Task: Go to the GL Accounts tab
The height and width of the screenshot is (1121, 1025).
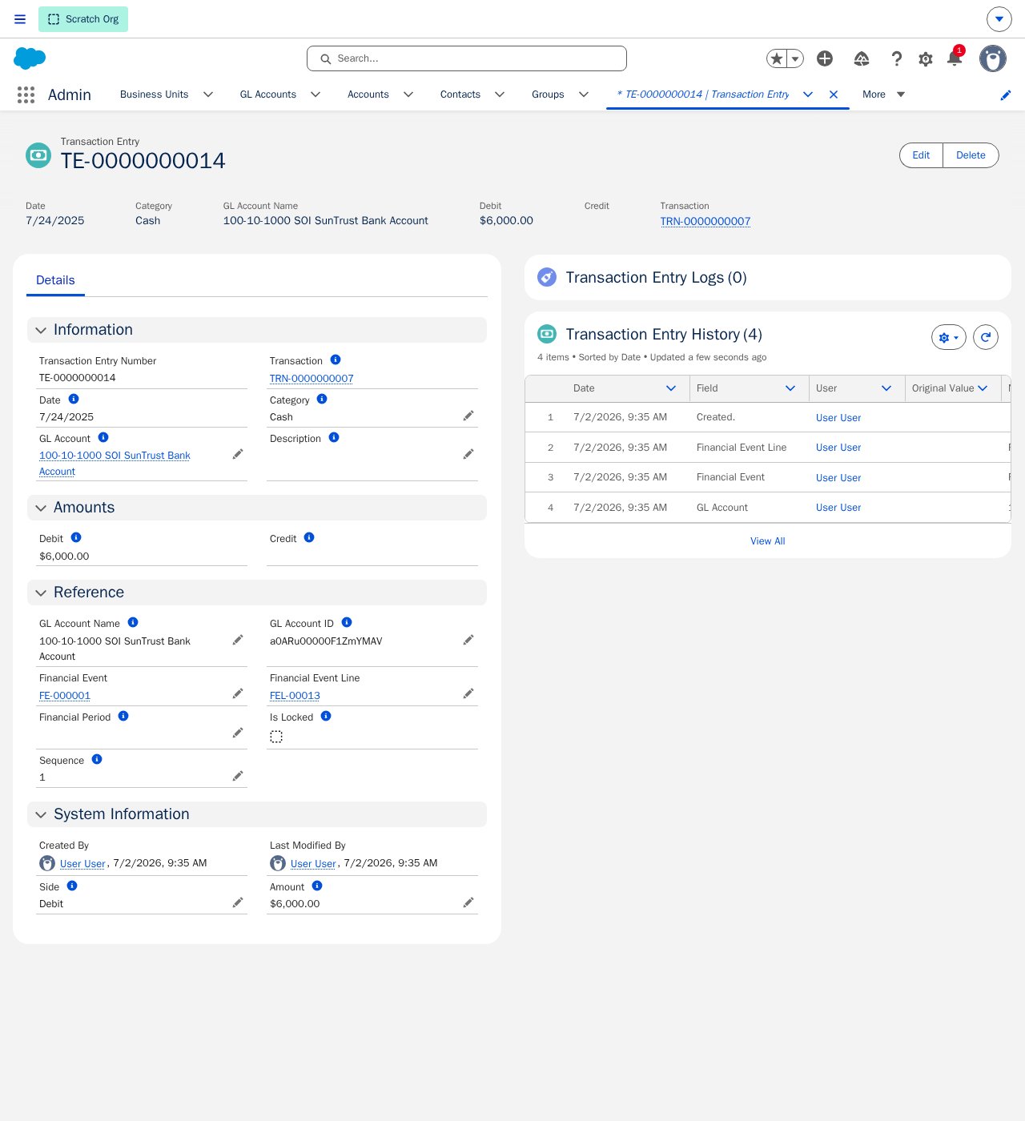Action: [x=268, y=94]
